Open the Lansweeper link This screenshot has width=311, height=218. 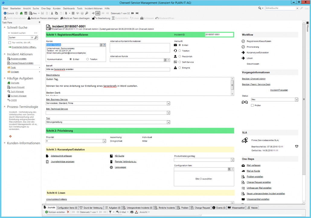tap(120, 167)
